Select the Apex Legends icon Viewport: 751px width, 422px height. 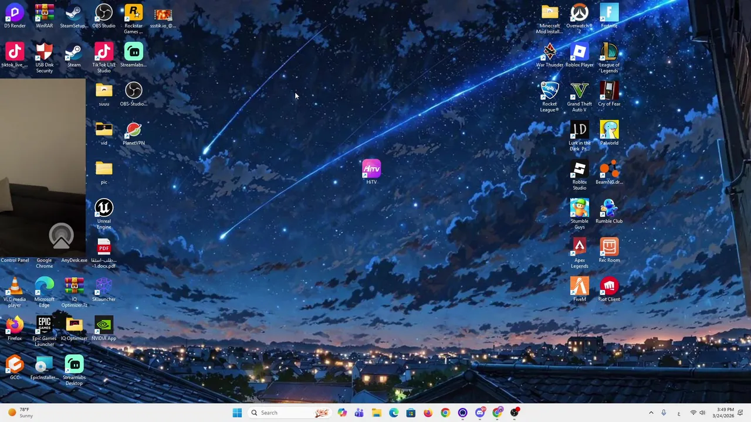pos(579,253)
